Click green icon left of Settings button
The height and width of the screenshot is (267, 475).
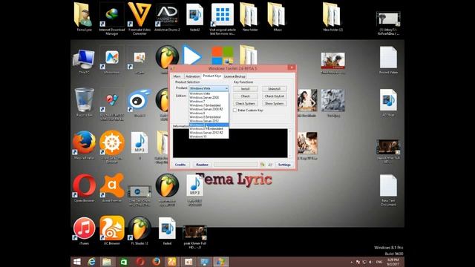[x=262, y=165]
